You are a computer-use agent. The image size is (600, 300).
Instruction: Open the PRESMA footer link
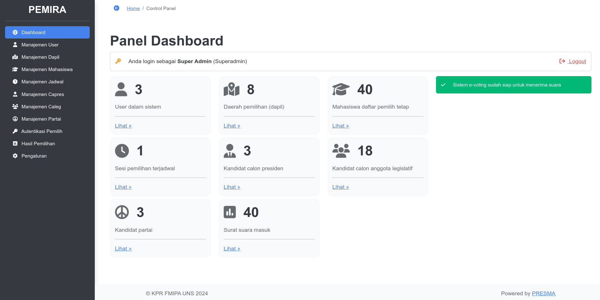[x=543, y=293]
